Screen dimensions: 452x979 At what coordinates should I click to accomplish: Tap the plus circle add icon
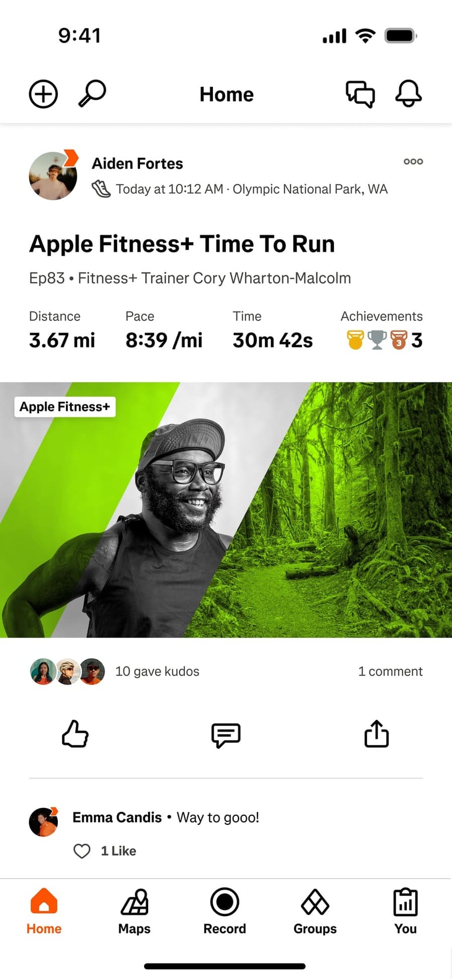tap(43, 94)
